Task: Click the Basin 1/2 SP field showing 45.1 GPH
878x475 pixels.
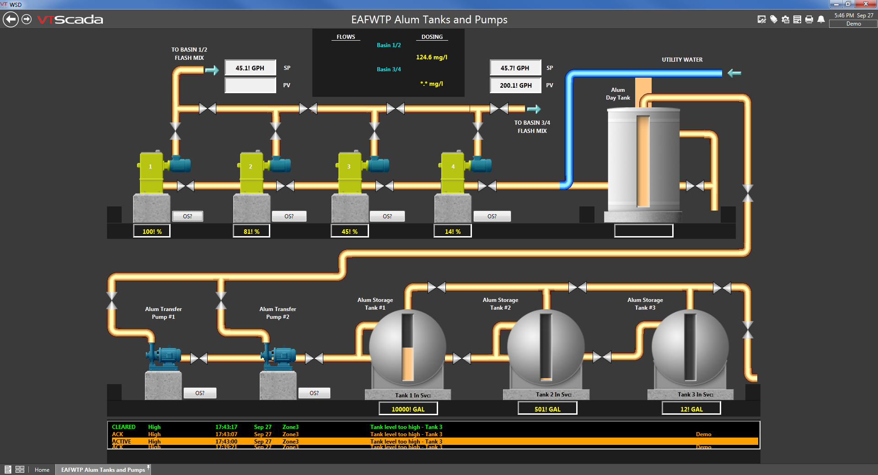Action: pyautogui.click(x=250, y=68)
